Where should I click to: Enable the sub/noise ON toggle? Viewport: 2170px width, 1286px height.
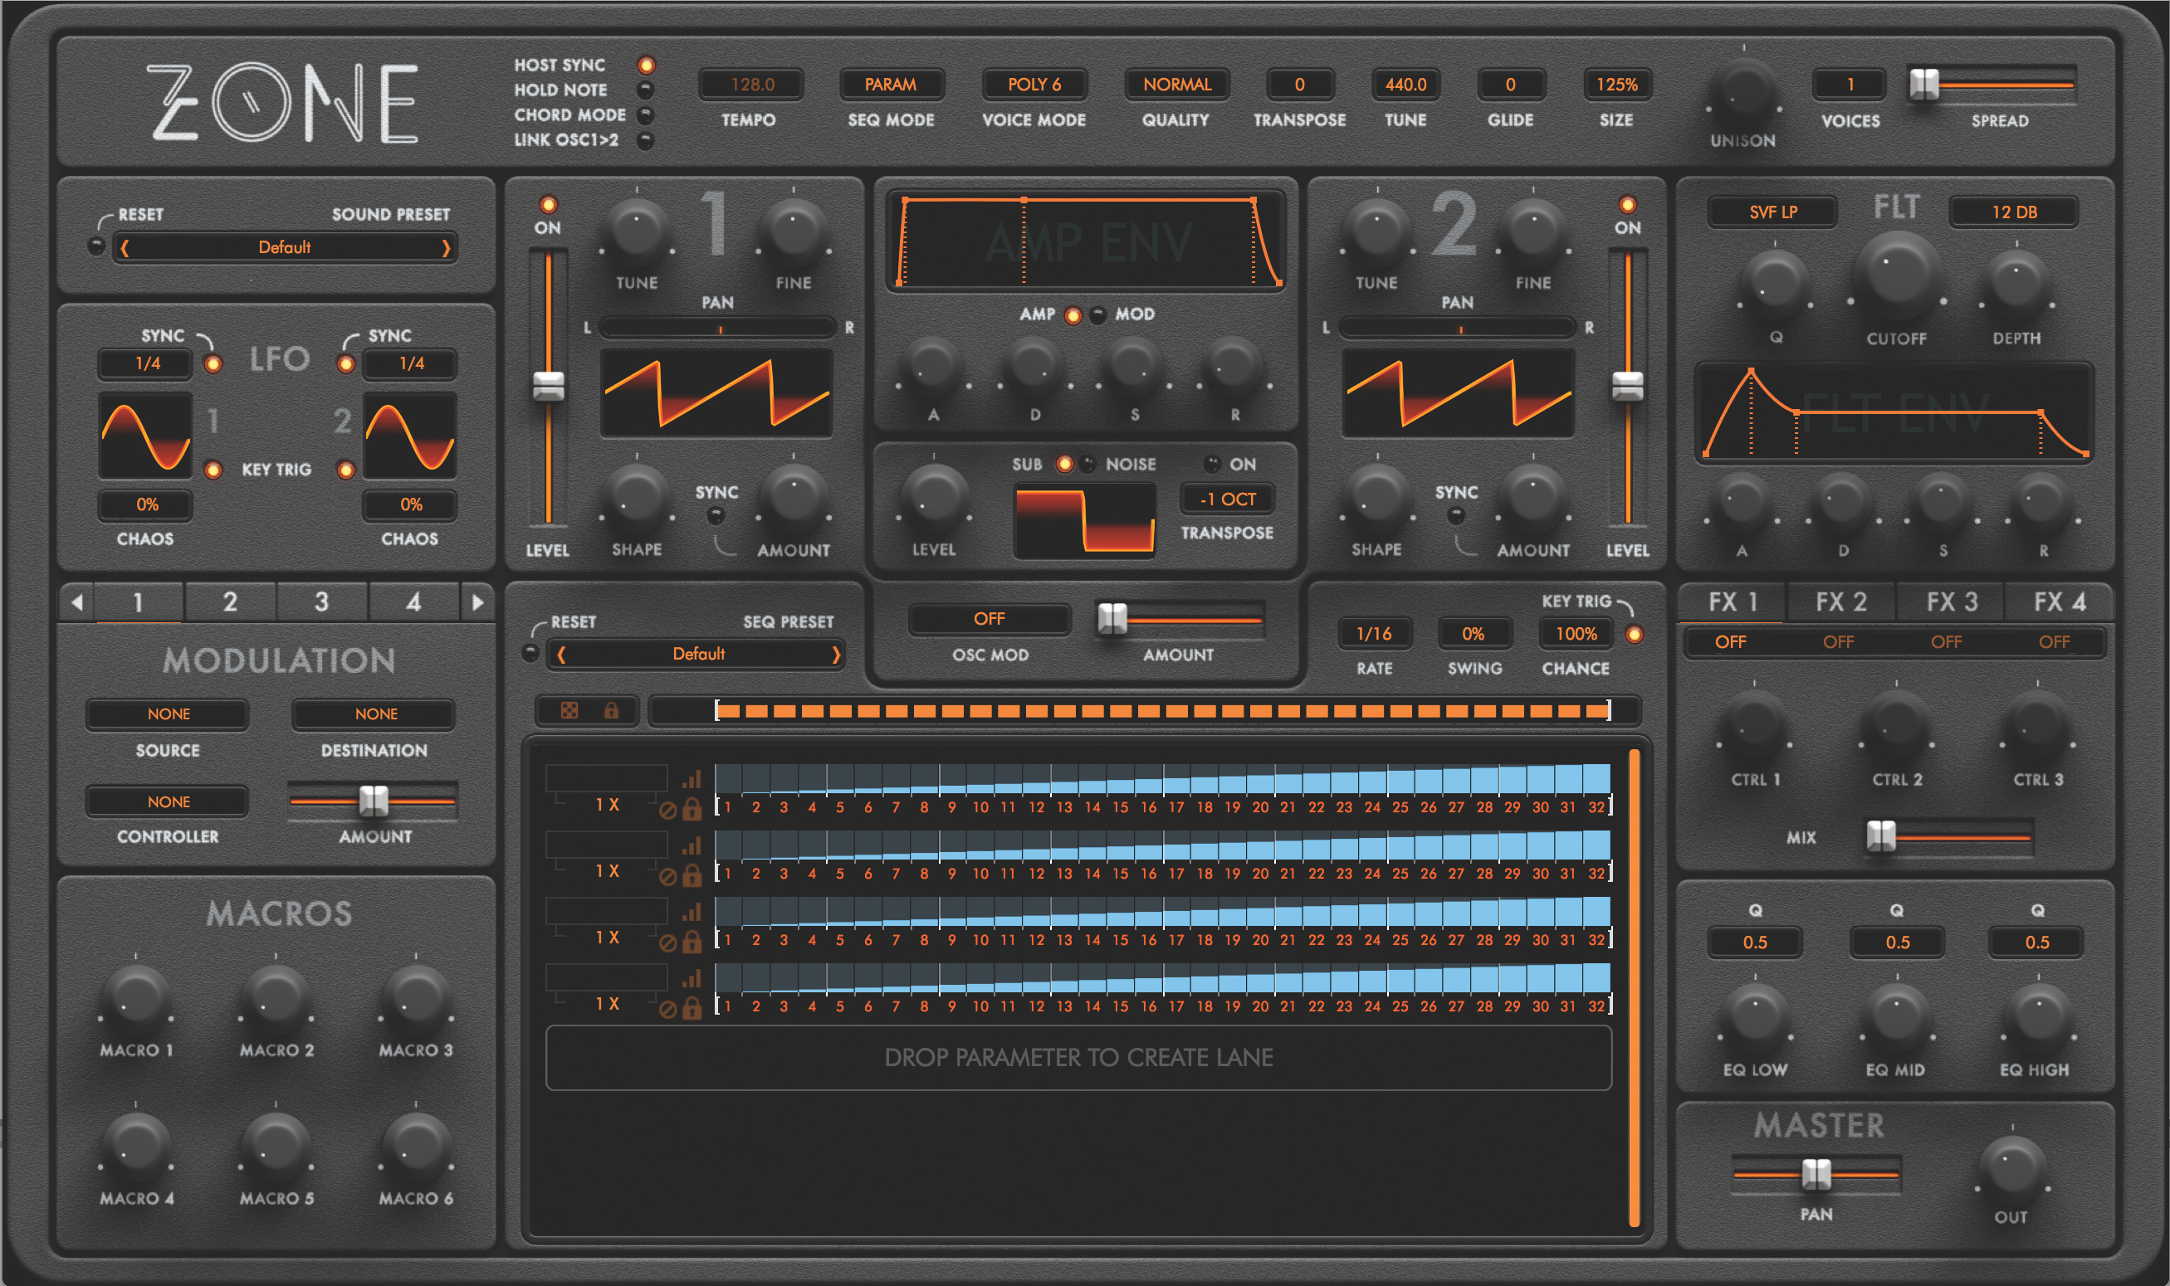click(1213, 464)
